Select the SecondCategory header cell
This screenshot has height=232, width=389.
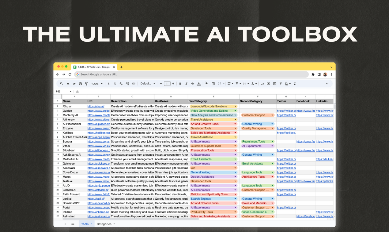258,101
